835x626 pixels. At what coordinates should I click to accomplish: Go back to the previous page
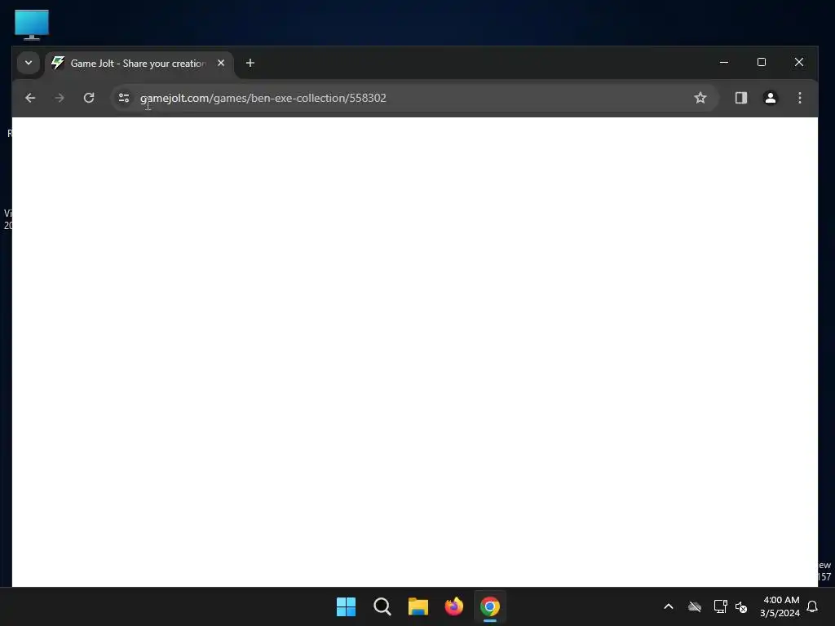(30, 98)
